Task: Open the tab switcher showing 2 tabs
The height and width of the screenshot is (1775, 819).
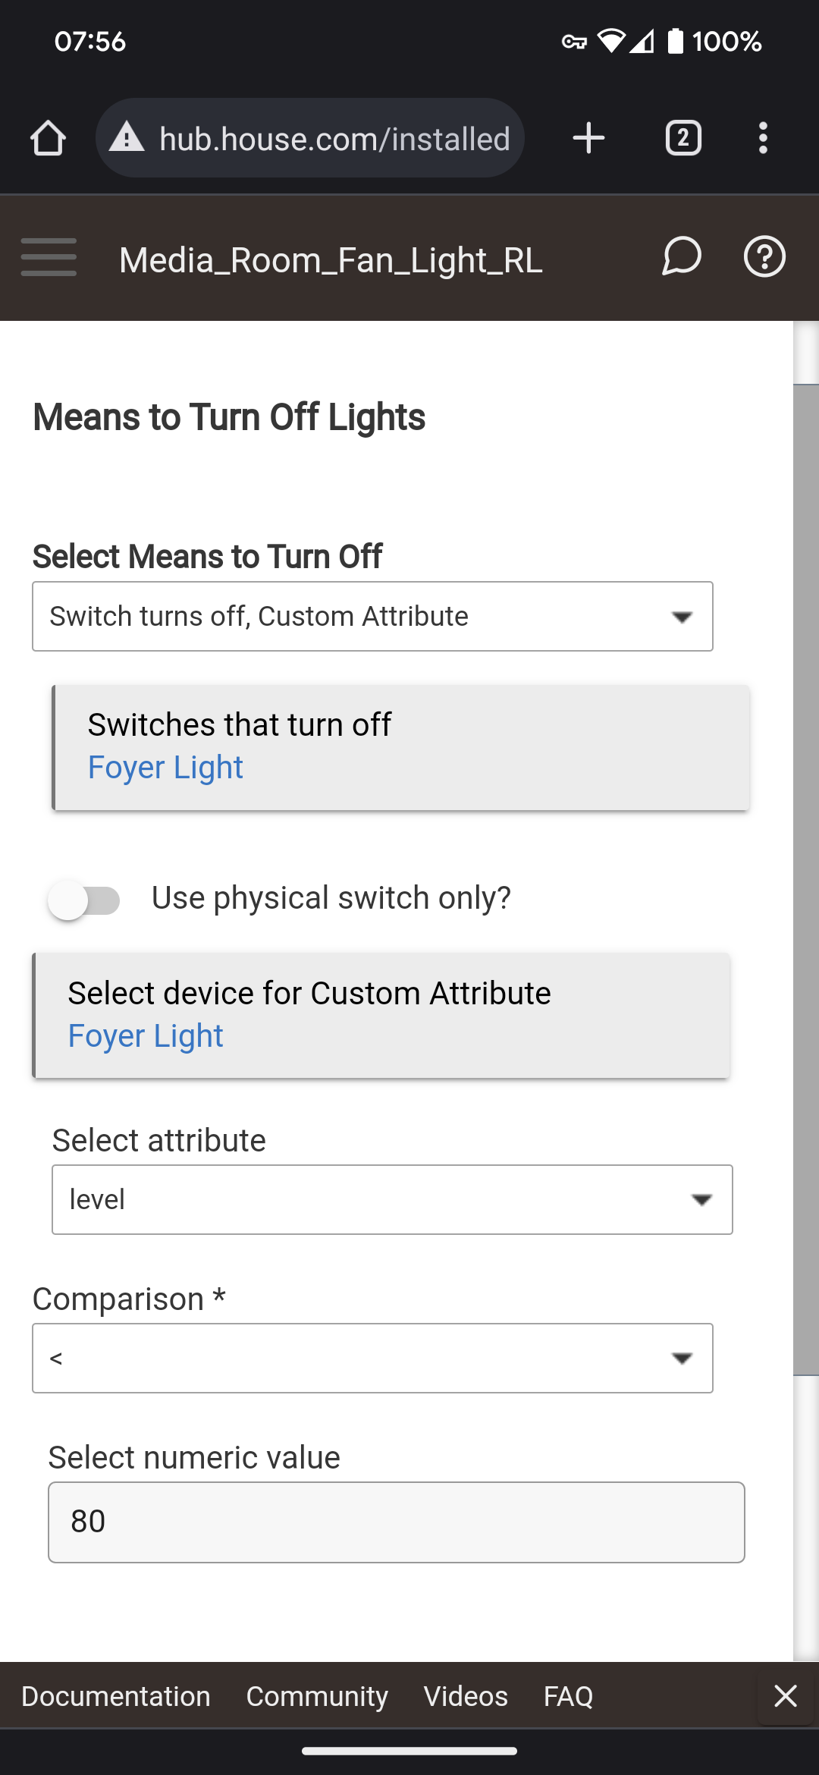Action: click(x=682, y=137)
